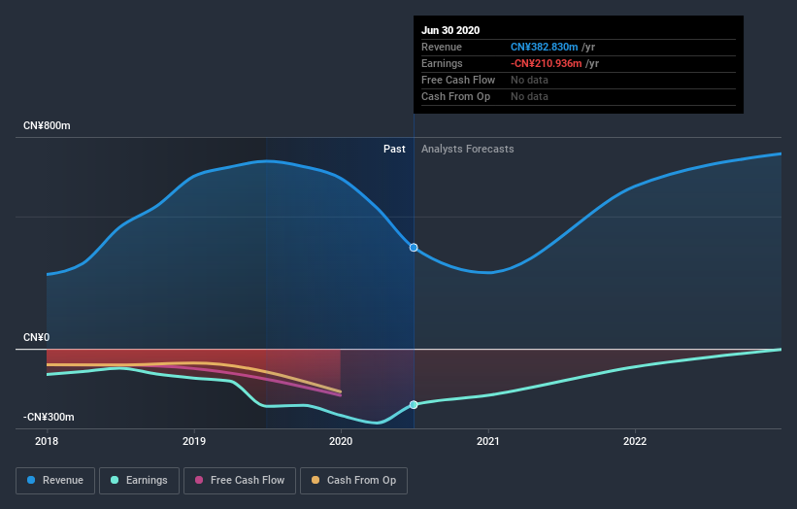Toggle the Earnings legend series

[x=139, y=481]
